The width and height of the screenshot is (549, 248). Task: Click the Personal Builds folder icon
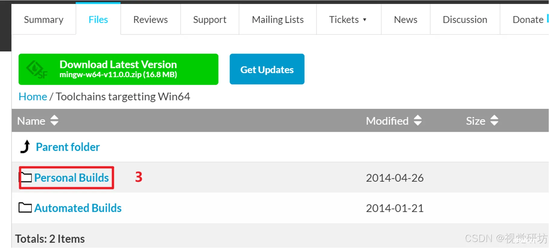point(25,177)
